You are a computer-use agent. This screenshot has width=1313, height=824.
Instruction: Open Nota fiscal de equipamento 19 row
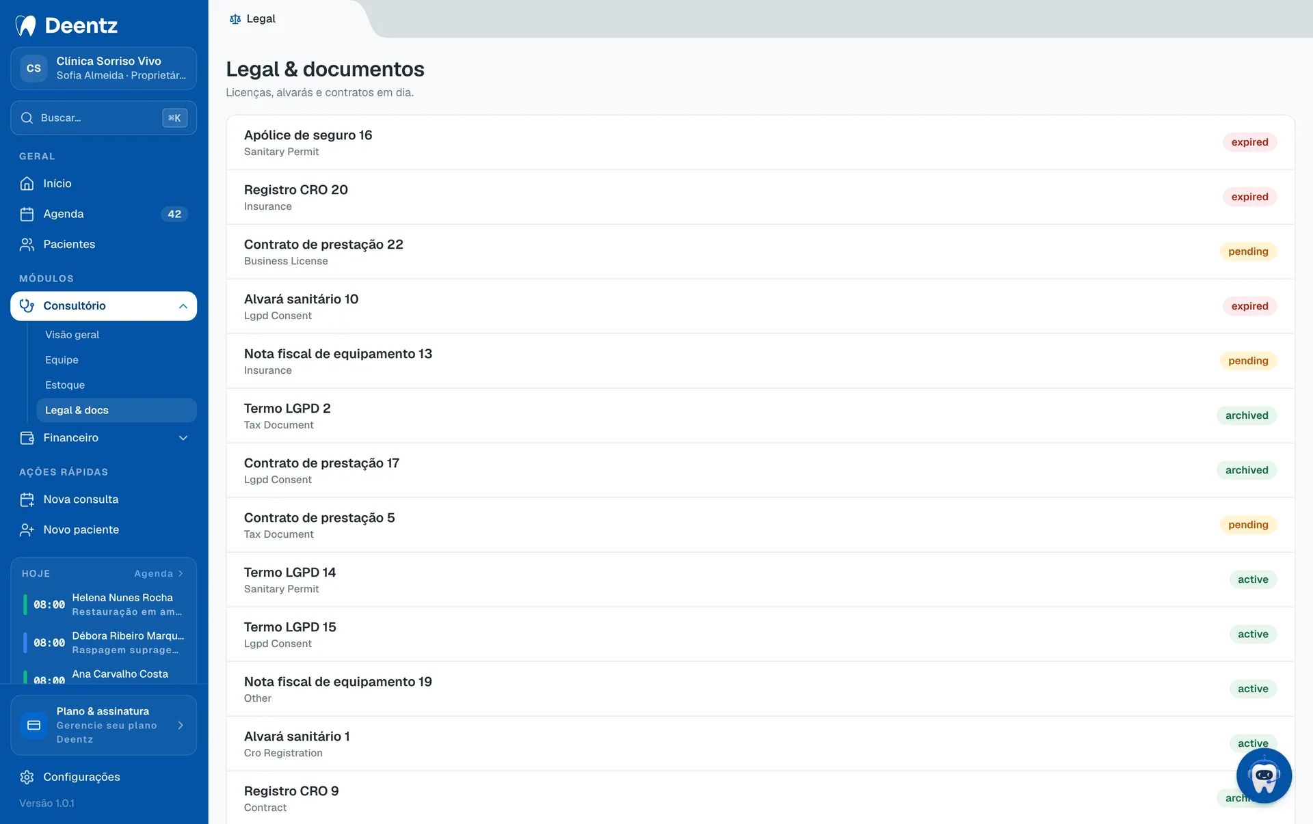point(760,689)
